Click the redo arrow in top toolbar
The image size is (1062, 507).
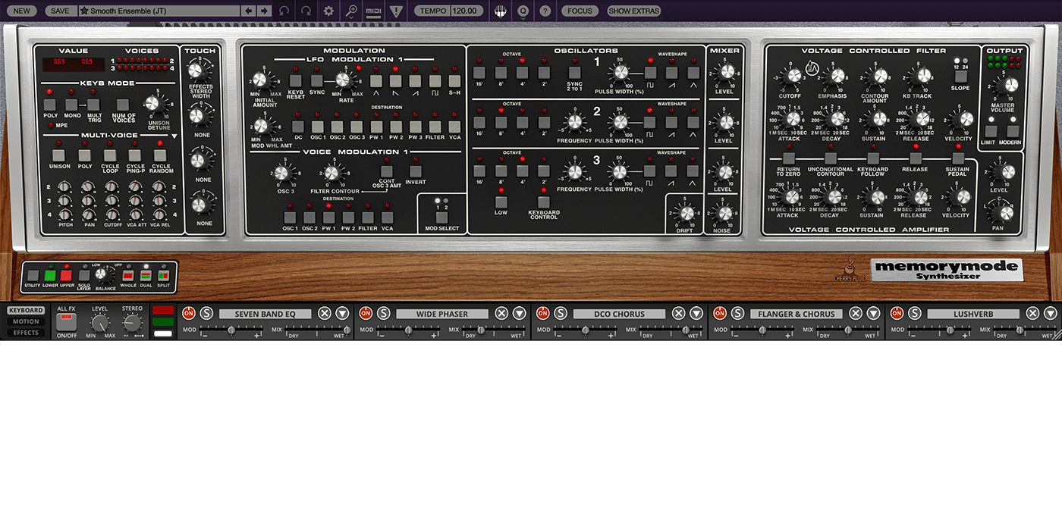306,11
